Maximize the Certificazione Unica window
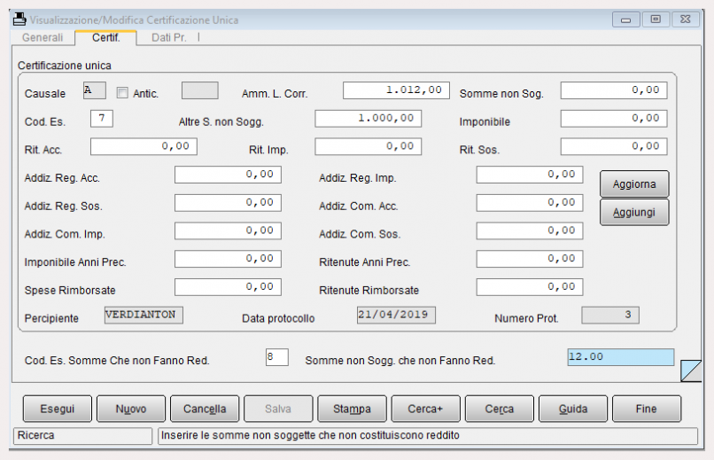Image resolution: width=714 pixels, height=460 pixels. pyautogui.click(x=656, y=19)
